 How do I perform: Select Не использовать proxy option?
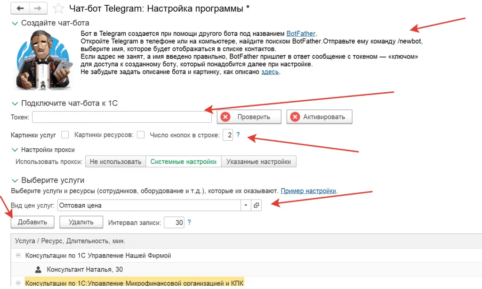pos(116,162)
